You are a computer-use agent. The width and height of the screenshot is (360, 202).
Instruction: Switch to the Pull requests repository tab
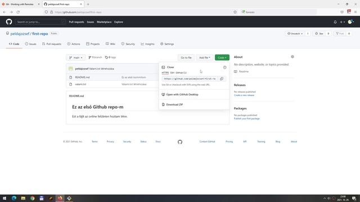(x=52, y=44)
